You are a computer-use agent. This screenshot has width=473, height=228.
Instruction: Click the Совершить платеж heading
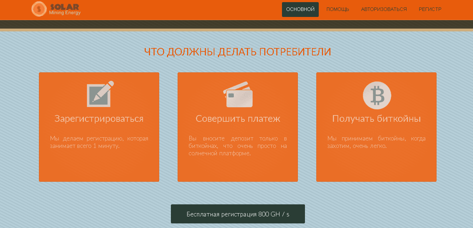coord(237,119)
